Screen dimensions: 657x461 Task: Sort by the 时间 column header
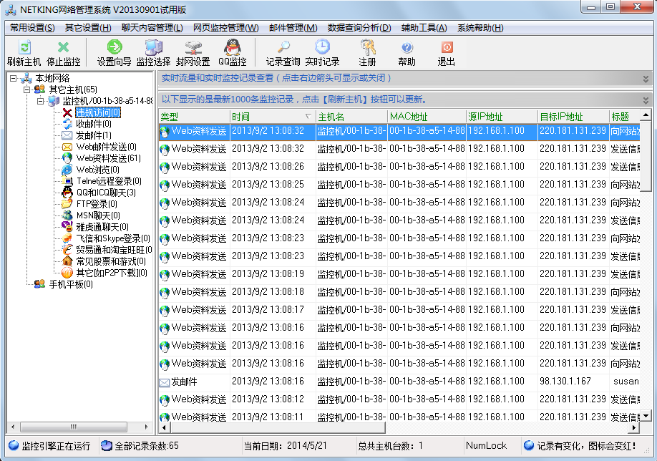[x=273, y=117]
